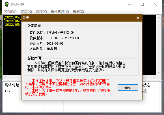
Task: Click the 状态 column header
Action: [147, 85]
